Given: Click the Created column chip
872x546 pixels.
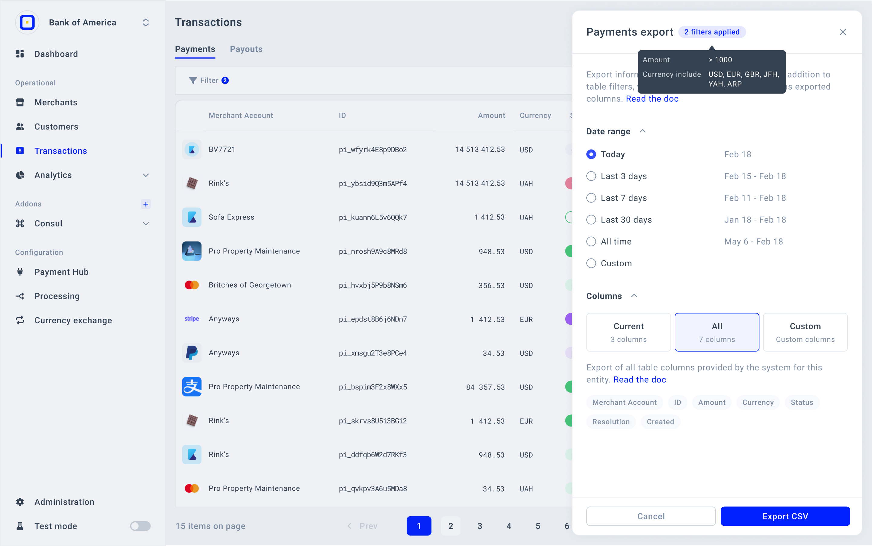Looking at the screenshot, I should 660,422.
